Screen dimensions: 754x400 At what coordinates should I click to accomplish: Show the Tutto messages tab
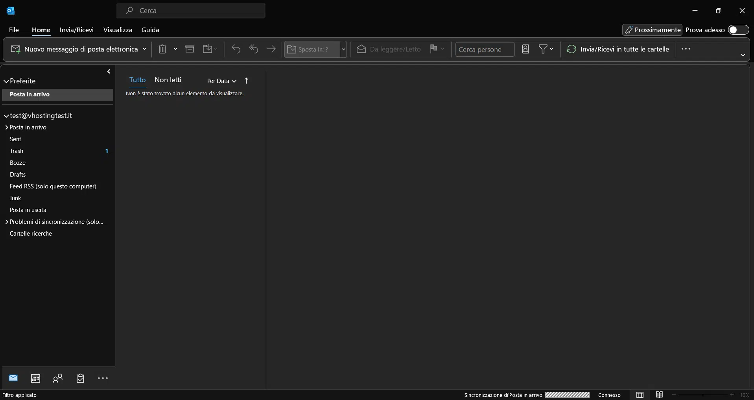pyautogui.click(x=138, y=80)
